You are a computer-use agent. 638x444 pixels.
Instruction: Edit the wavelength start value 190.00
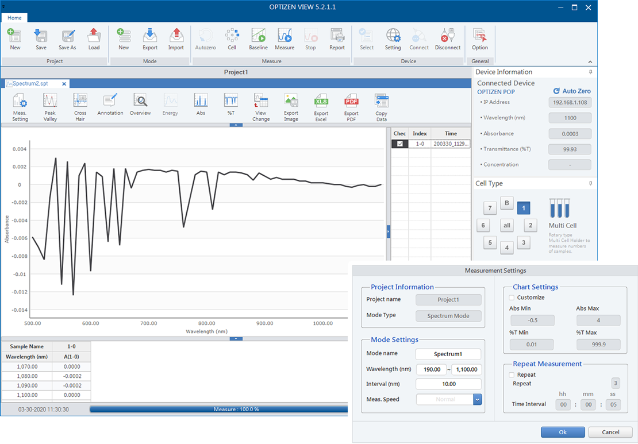[432, 369]
